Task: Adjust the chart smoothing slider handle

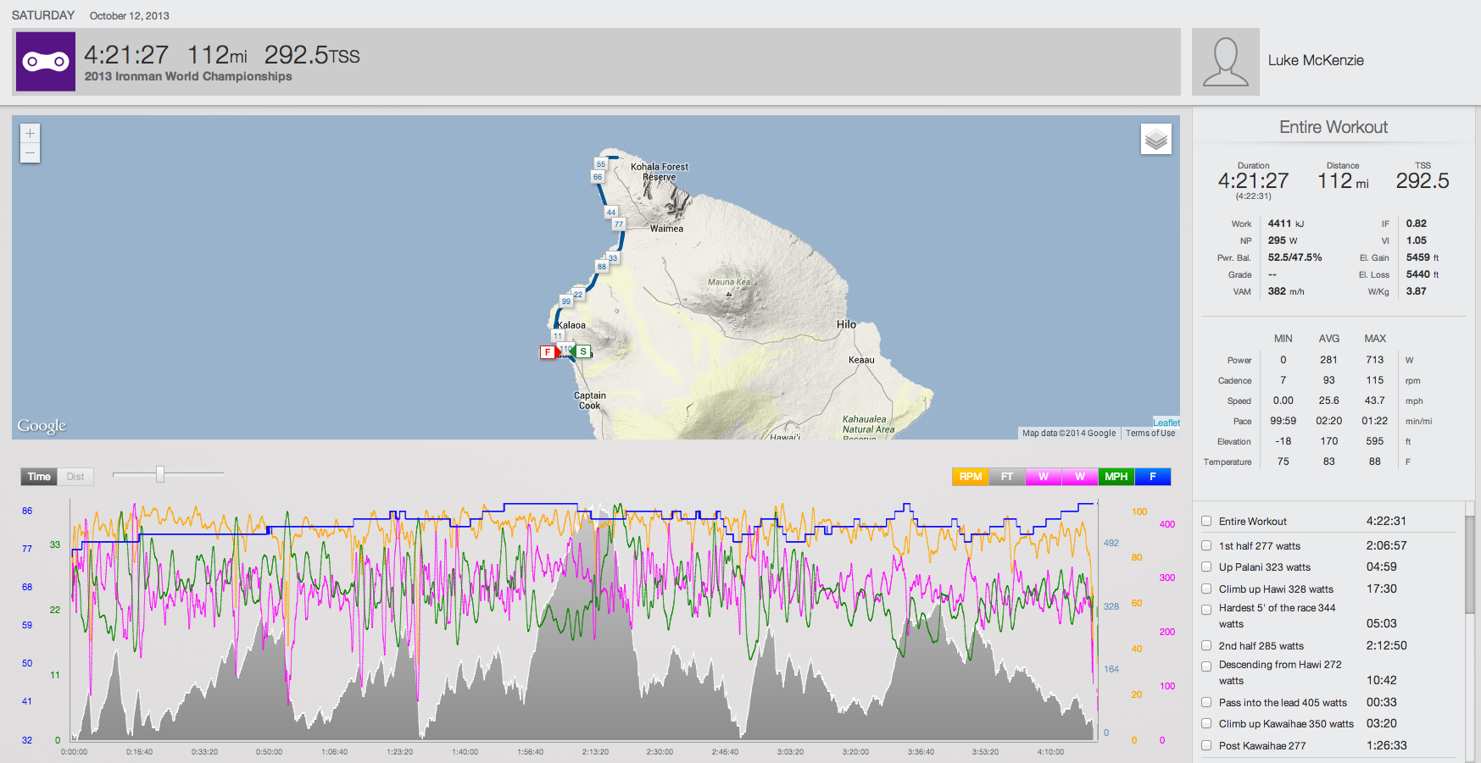Action: pos(160,474)
